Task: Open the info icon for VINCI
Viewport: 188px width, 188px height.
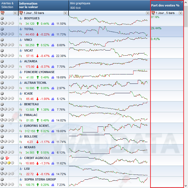Action: [21, 40]
